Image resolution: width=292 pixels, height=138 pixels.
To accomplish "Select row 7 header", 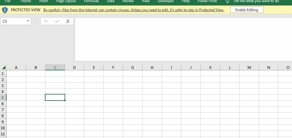I will 3,110.
